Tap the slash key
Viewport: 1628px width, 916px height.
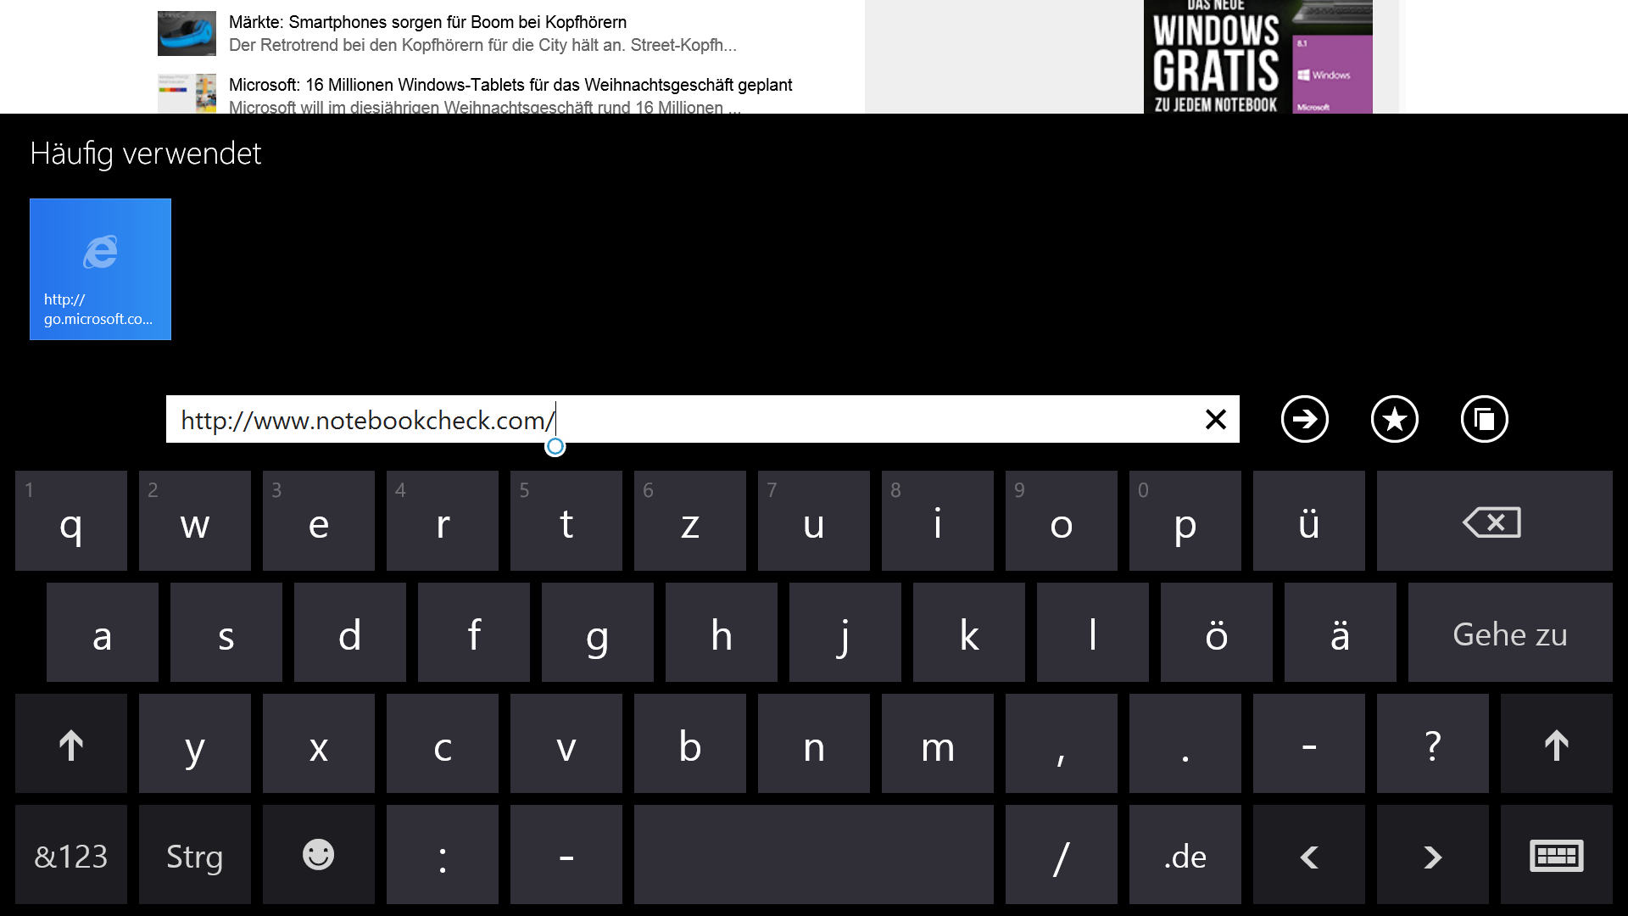1061,855
